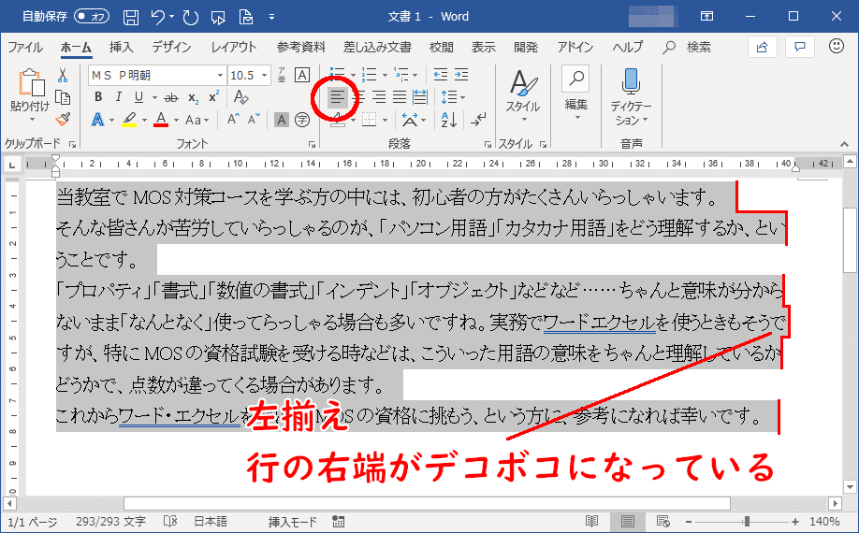
Task: Insert an enclosed character with the 字 icon
Action: [x=302, y=120]
